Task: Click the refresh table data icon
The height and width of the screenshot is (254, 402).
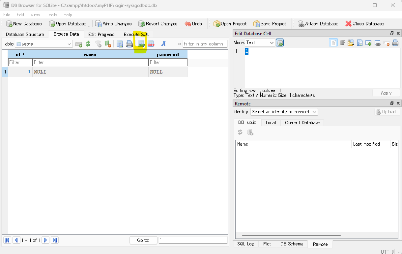Action: 88,44
